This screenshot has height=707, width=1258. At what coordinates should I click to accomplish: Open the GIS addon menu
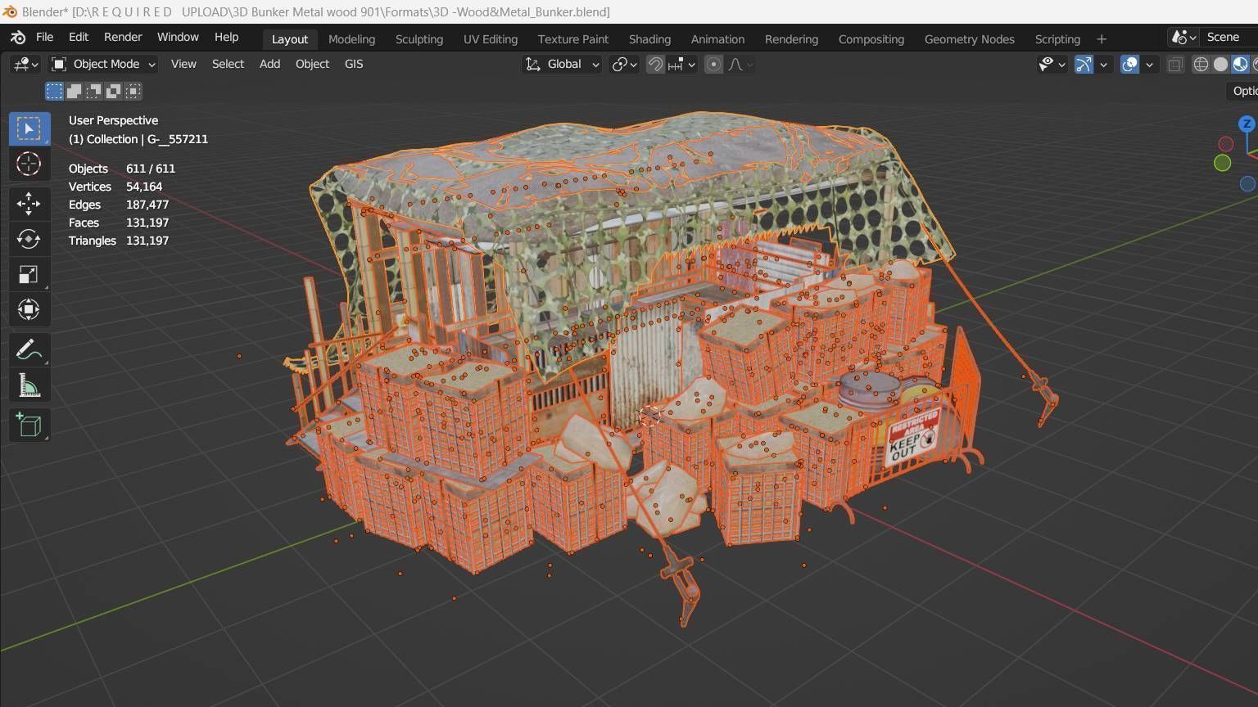[354, 64]
